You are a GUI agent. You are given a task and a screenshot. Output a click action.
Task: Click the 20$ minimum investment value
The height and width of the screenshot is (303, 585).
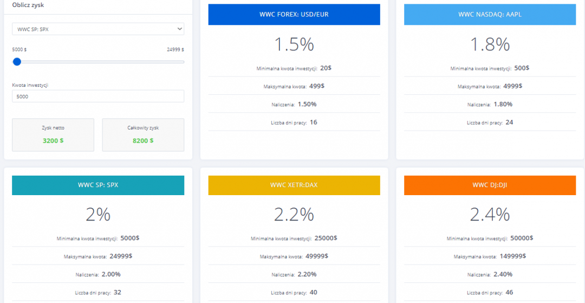coord(326,68)
